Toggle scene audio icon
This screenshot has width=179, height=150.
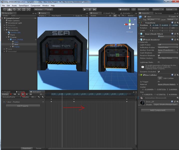tap(119, 16)
